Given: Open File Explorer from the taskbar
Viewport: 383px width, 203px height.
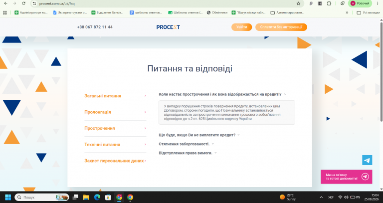Looking at the screenshot, I should [86, 197].
